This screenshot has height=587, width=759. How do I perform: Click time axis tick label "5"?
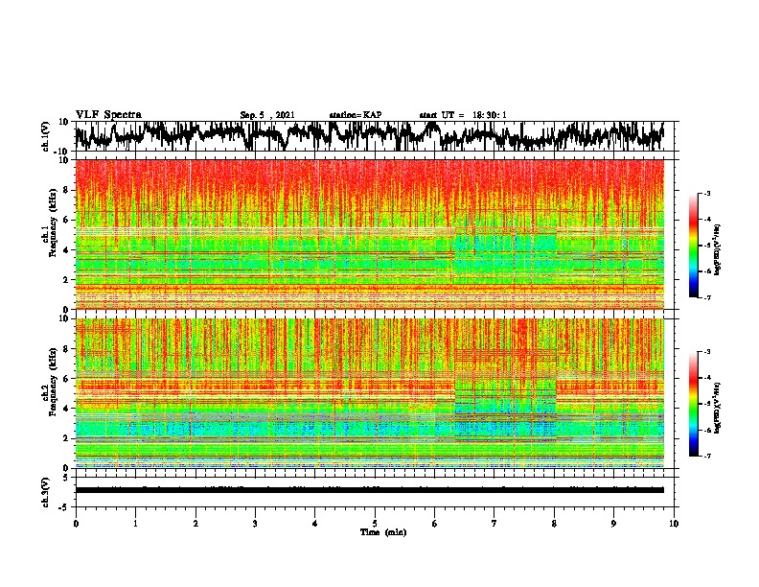pos(375,524)
